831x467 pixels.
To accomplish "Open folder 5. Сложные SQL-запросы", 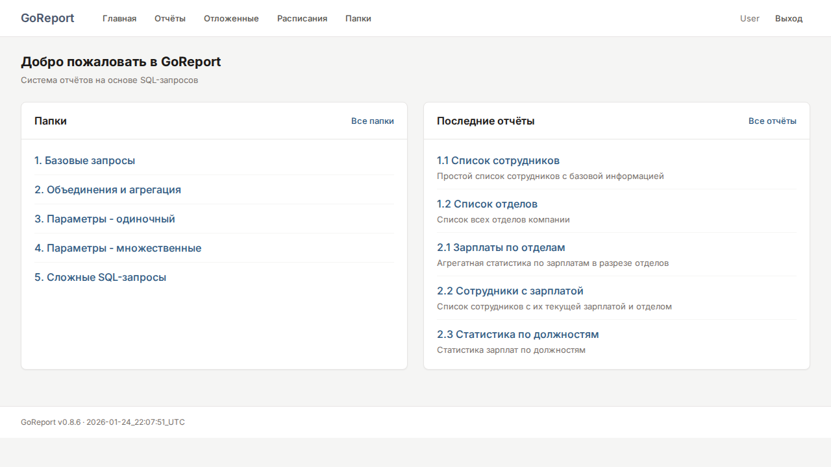I will coord(100,277).
